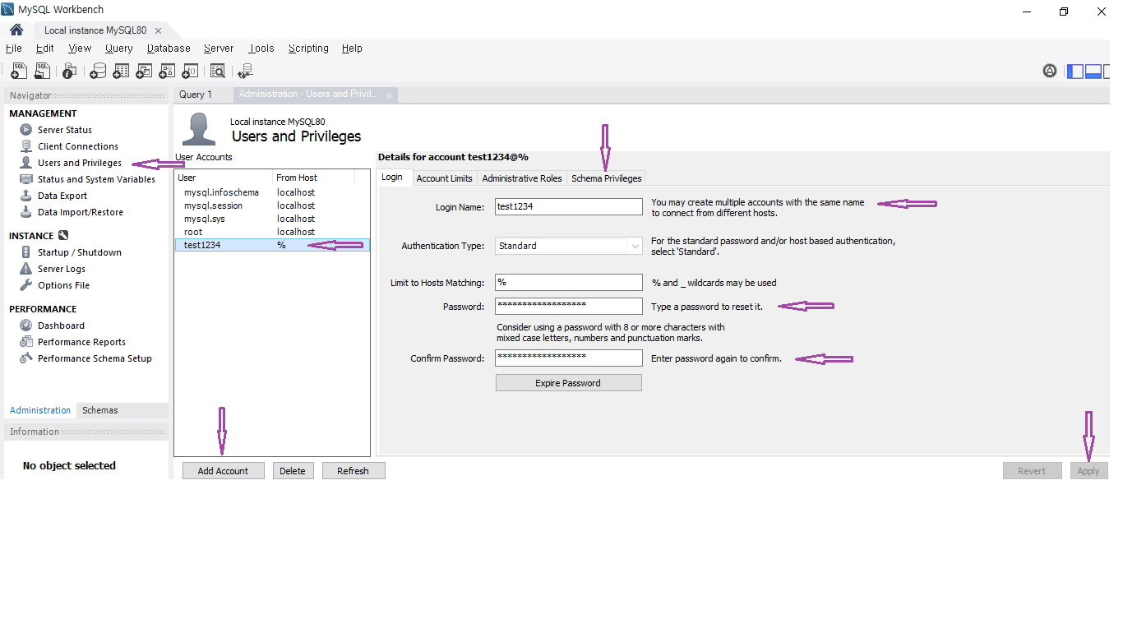The image size is (1123, 628).
Task: Click the INSTANCE wrench badge icon
Action: (x=63, y=236)
